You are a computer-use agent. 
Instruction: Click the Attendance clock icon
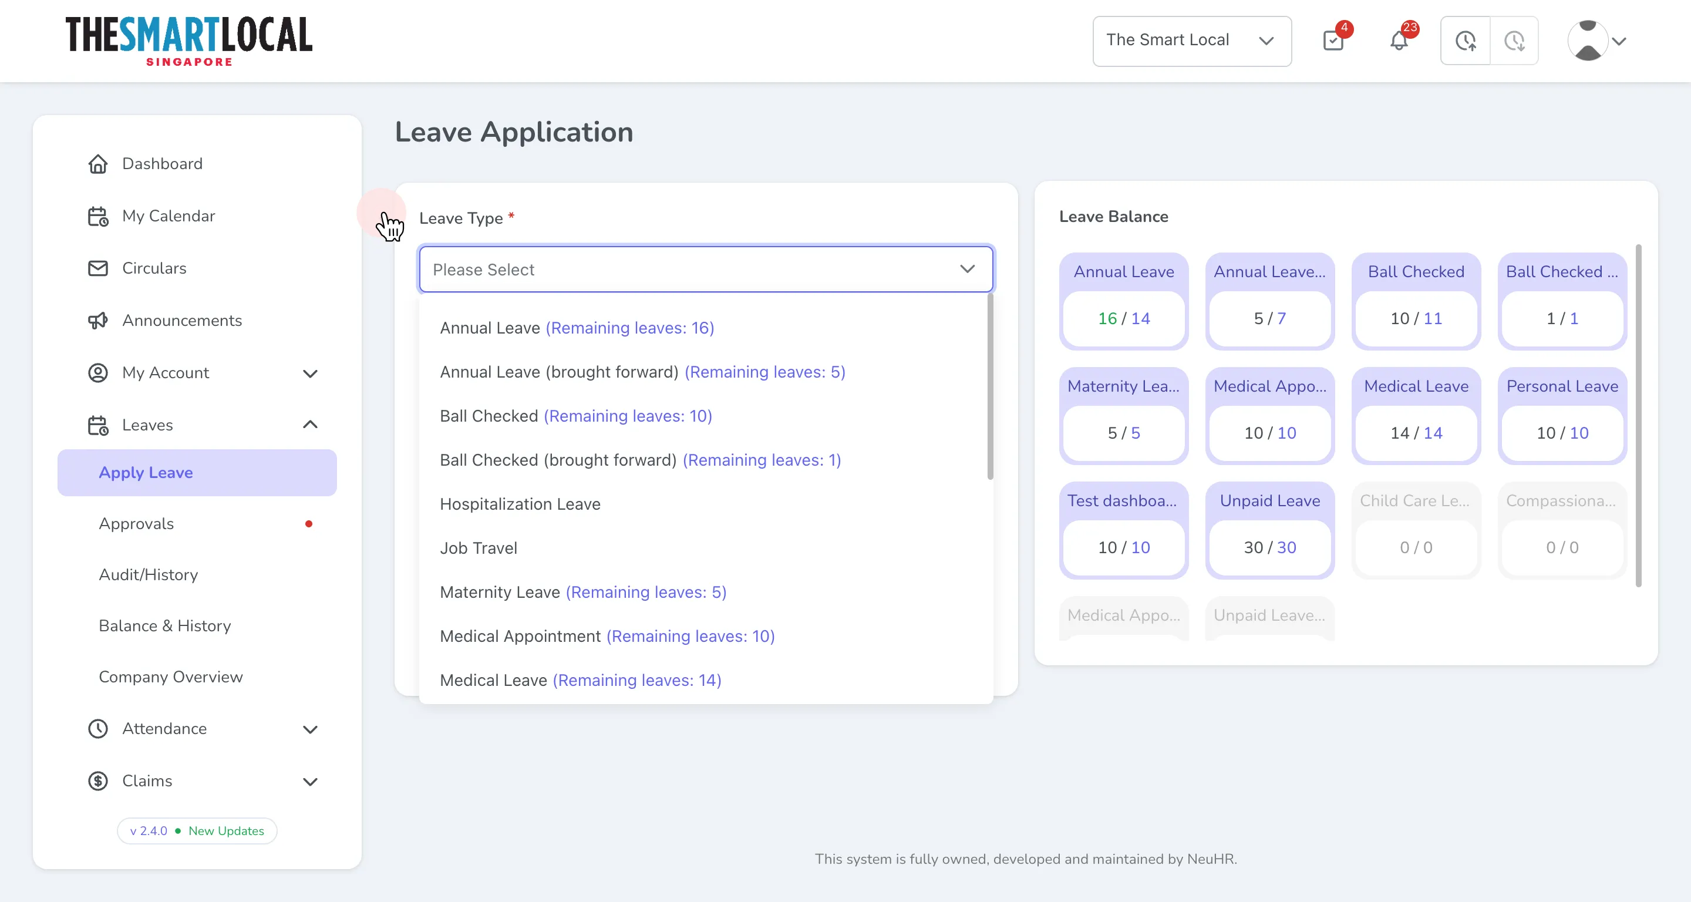point(98,729)
